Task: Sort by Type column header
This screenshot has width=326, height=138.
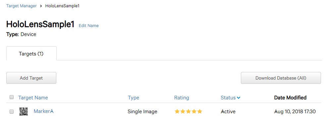Action: (134, 98)
